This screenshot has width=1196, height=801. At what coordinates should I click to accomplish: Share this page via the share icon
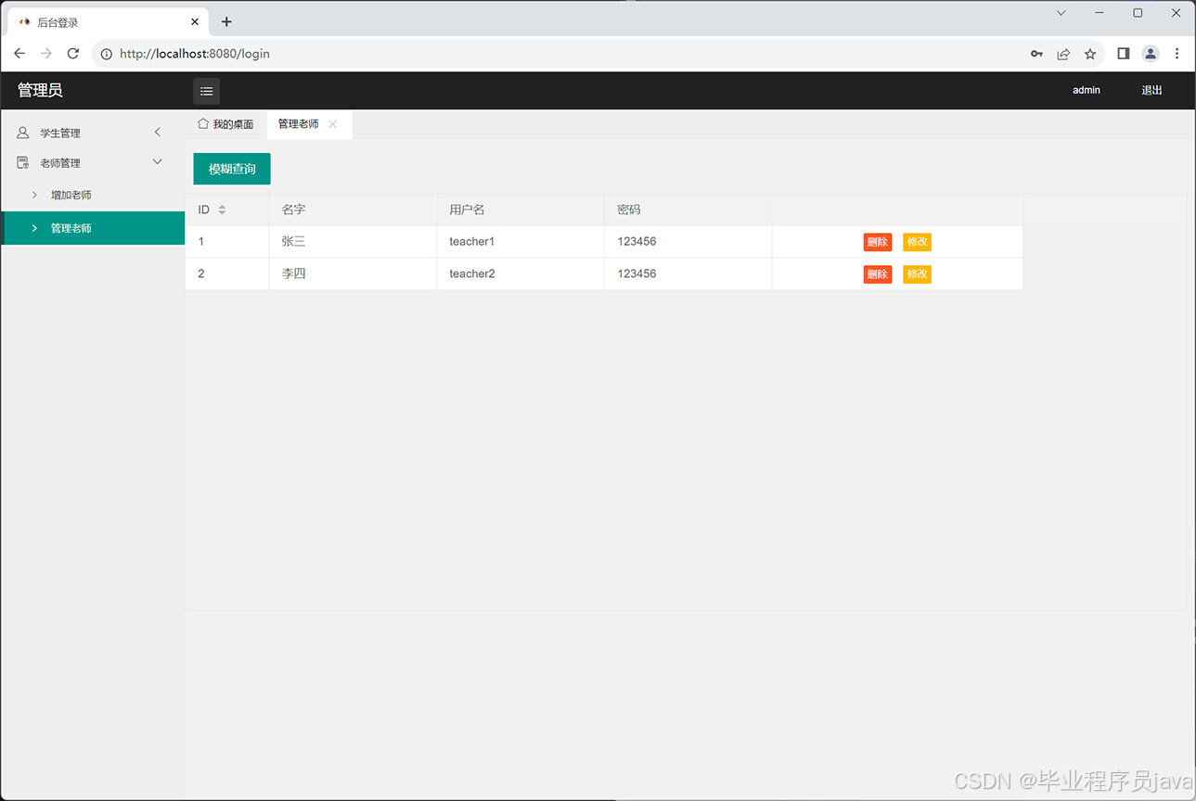(x=1063, y=54)
